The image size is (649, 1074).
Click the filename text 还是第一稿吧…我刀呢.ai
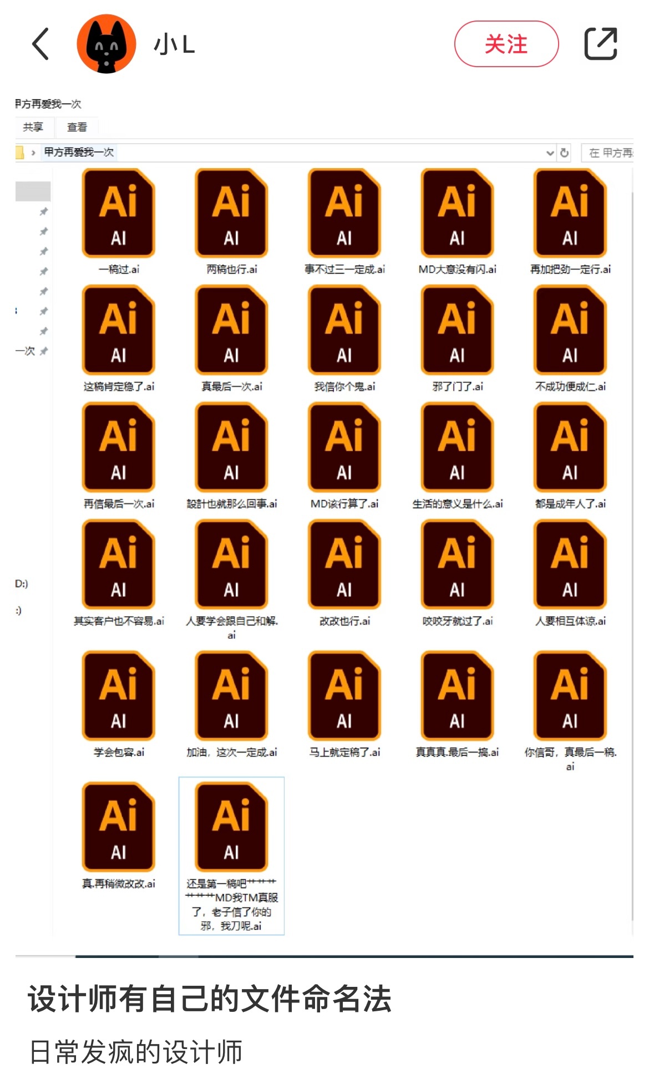click(232, 904)
